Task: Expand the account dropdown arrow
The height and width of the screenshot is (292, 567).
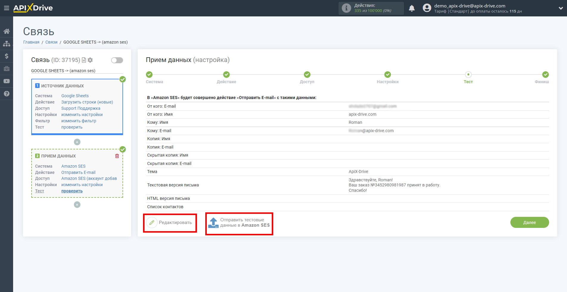Action: (x=561, y=8)
